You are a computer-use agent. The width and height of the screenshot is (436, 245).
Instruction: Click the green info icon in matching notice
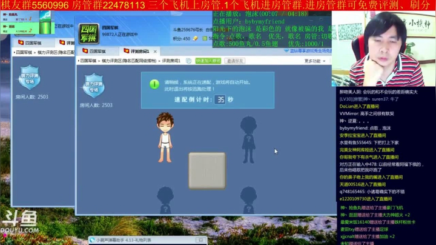click(154, 84)
